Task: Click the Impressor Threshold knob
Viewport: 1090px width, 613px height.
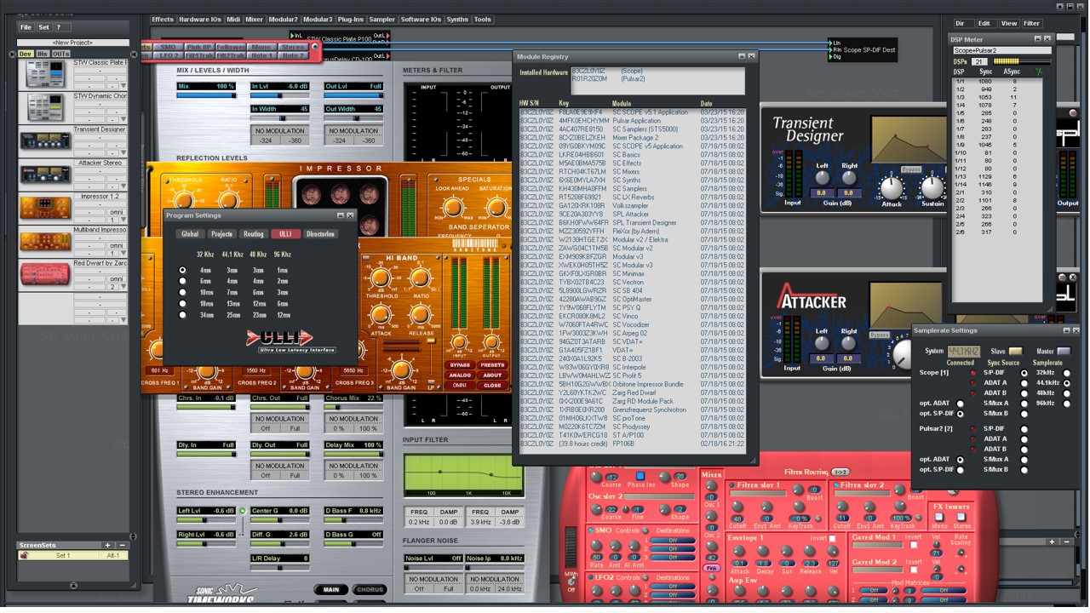Action: tap(185, 199)
